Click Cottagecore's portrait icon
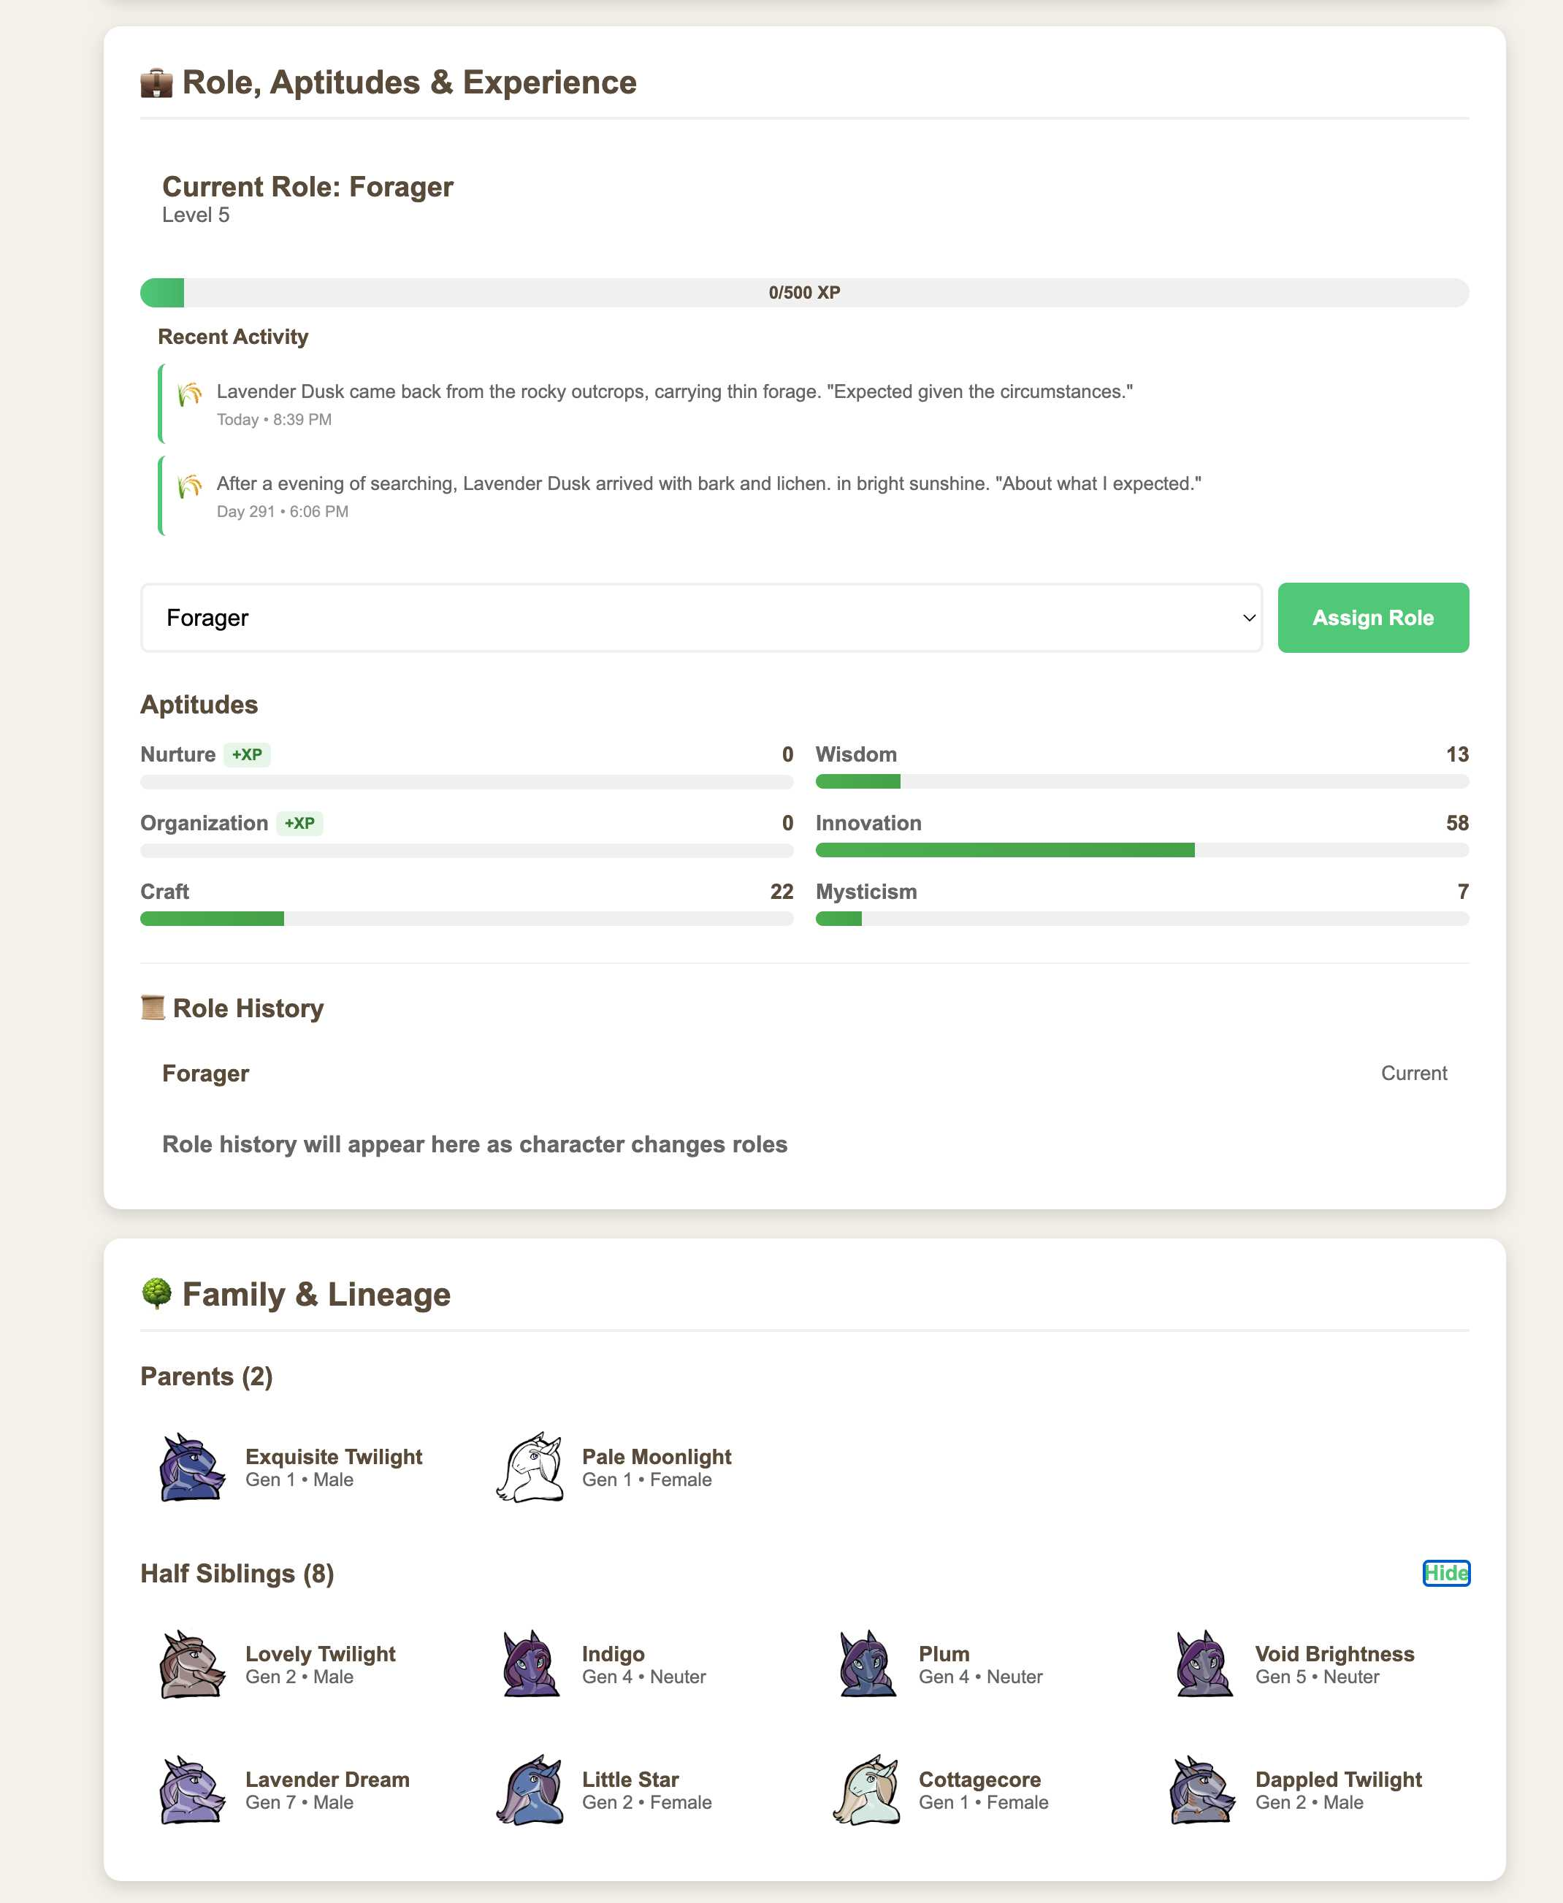This screenshot has width=1563, height=1903. pyautogui.click(x=866, y=1791)
